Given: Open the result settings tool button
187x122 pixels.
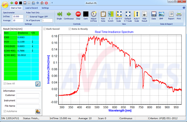Looking at the screenshot, I should click(x=38, y=84).
